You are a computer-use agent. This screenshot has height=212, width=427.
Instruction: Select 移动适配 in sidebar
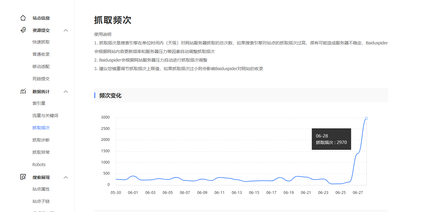(x=41, y=66)
